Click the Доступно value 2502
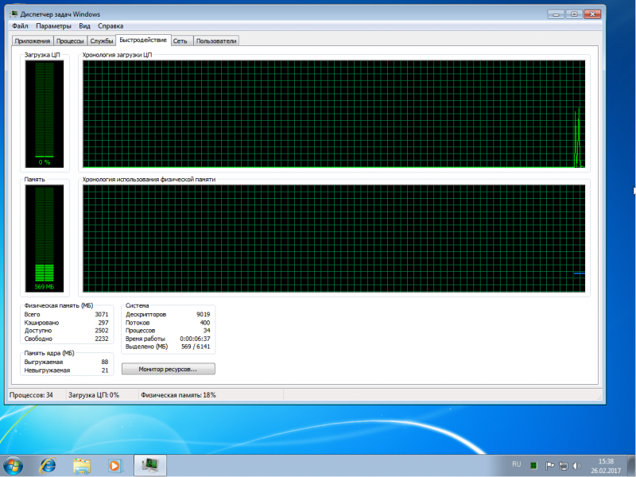This screenshot has height=477, width=636. click(102, 331)
